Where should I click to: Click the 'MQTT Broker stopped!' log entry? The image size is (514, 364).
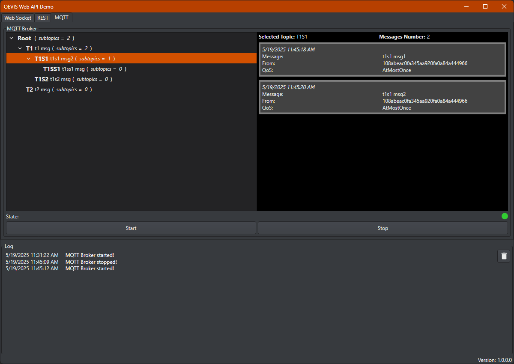coord(91,262)
